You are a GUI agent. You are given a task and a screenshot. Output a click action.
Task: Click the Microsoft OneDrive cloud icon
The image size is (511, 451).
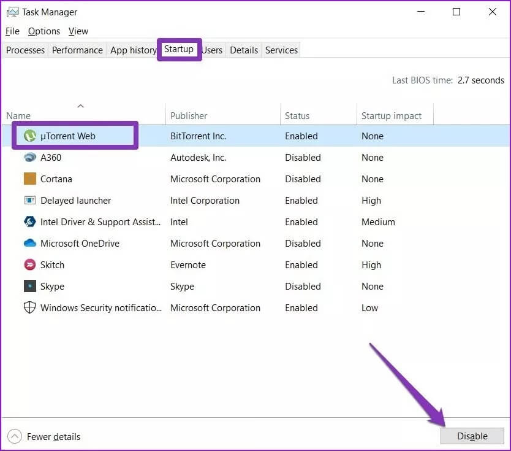tap(30, 243)
